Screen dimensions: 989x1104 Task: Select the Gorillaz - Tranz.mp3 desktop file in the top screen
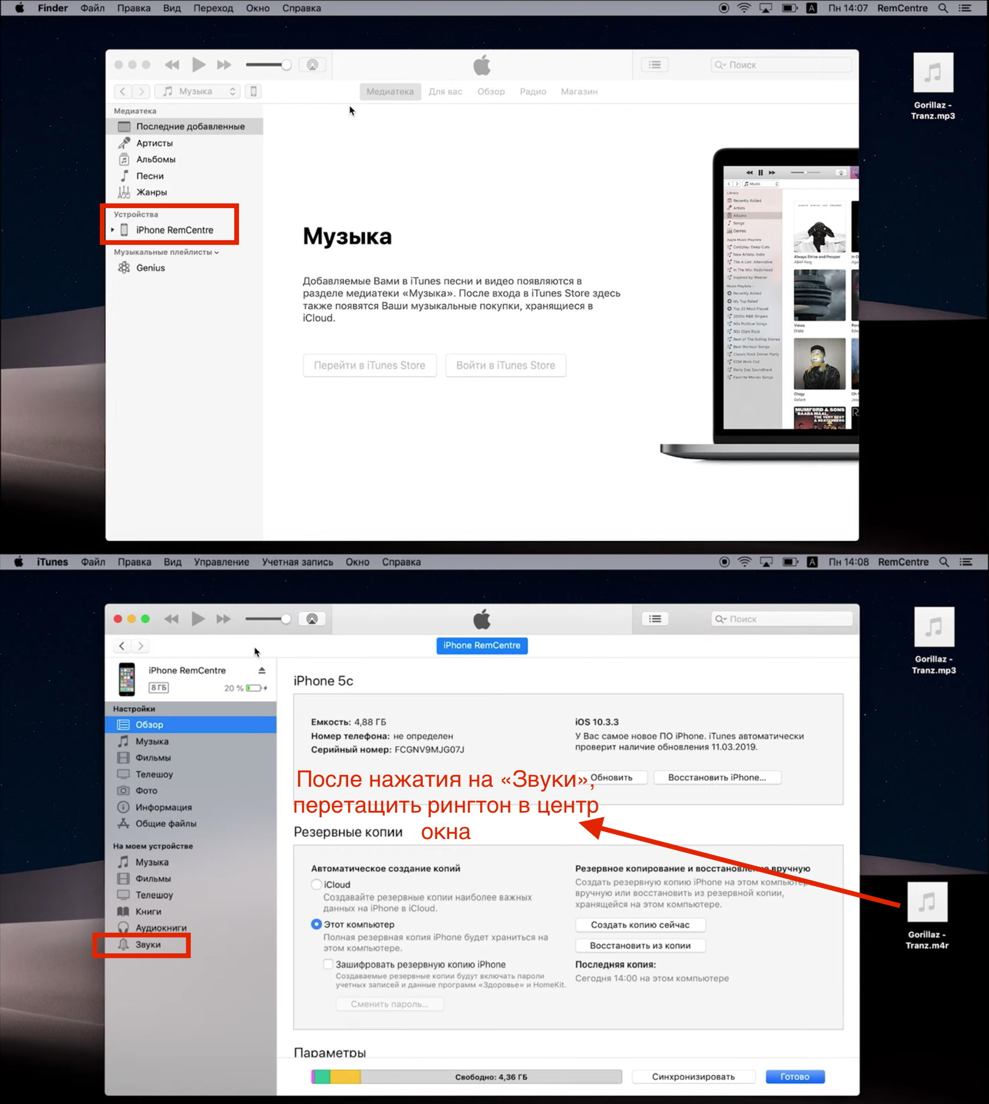pyautogui.click(x=933, y=86)
